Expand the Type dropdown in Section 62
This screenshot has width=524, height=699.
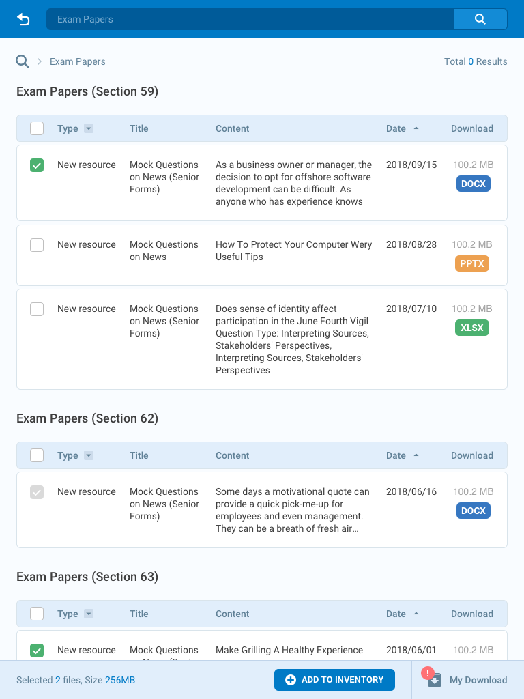coord(89,455)
